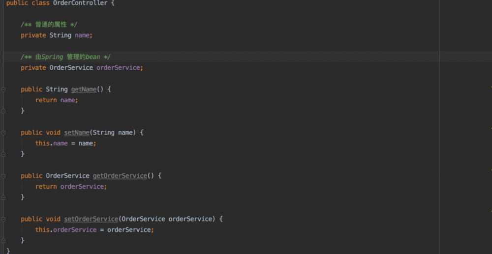Click the Spring bean doc comment line

[x=65, y=57]
